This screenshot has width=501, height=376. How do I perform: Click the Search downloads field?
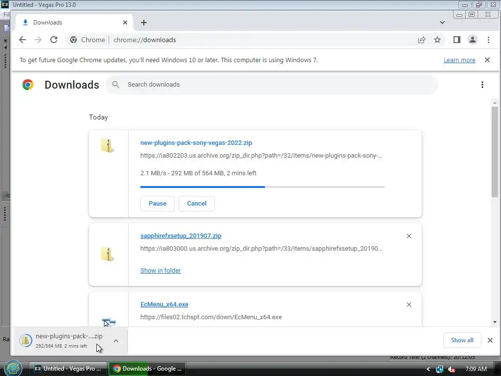coord(272,85)
